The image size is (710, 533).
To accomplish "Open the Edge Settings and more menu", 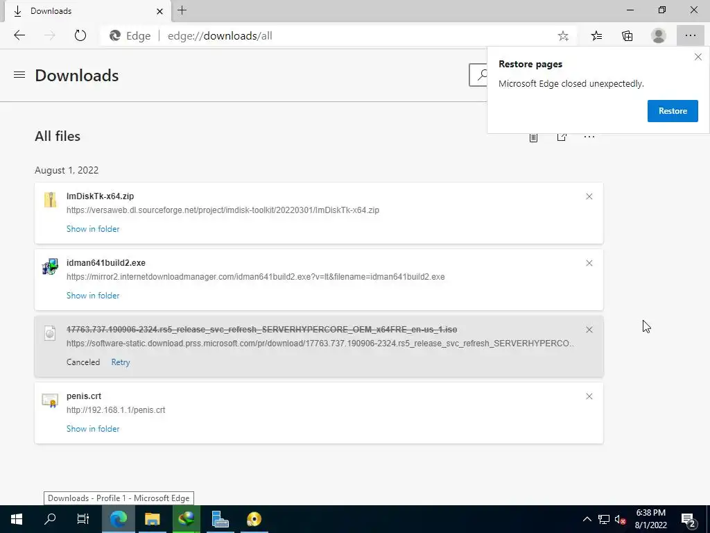I will point(690,36).
